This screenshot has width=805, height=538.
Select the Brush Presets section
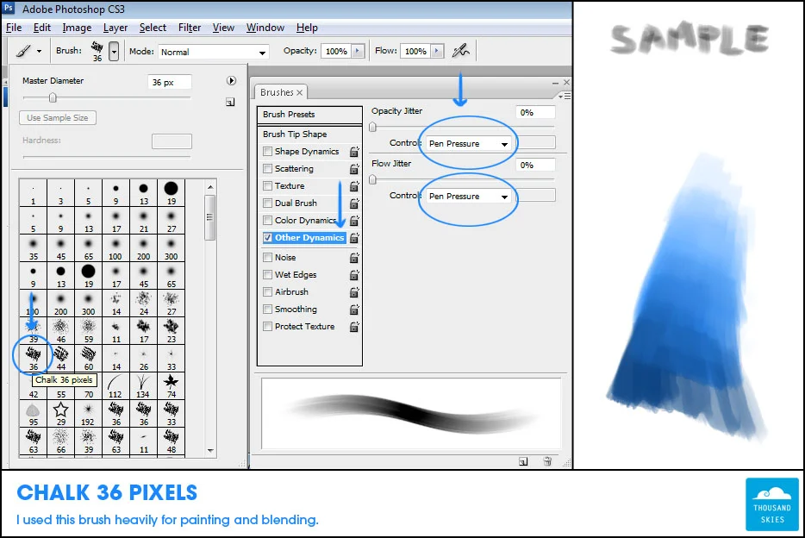pyautogui.click(x=309, y=115)
